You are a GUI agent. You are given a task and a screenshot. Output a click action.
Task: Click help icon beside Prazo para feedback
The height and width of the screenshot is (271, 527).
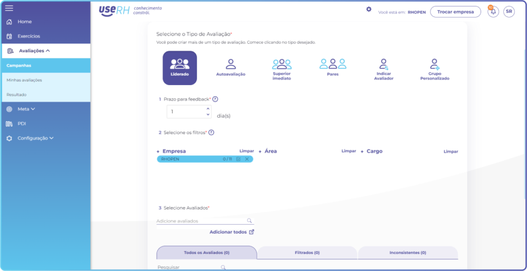pos(215,99)
